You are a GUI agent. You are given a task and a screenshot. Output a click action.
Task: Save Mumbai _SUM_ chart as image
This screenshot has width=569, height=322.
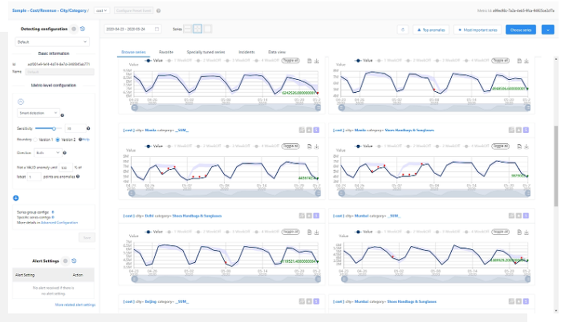point(519,232)
